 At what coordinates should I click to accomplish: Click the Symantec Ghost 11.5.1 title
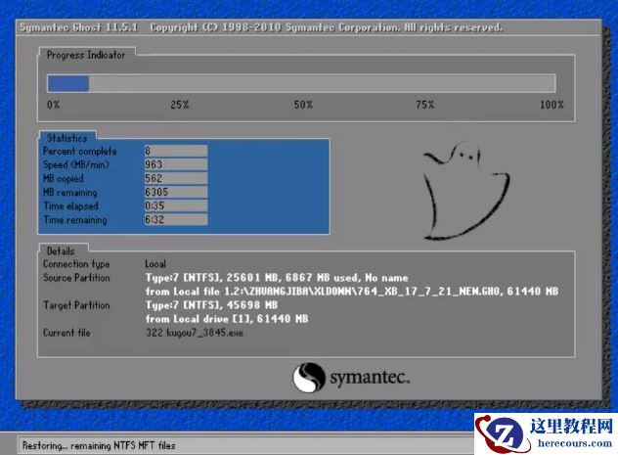tap(79, 27)
